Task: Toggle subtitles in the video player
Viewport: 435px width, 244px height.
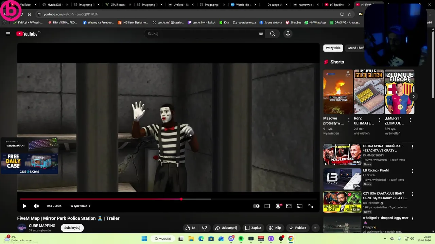Action: click(x=267, y=206)
